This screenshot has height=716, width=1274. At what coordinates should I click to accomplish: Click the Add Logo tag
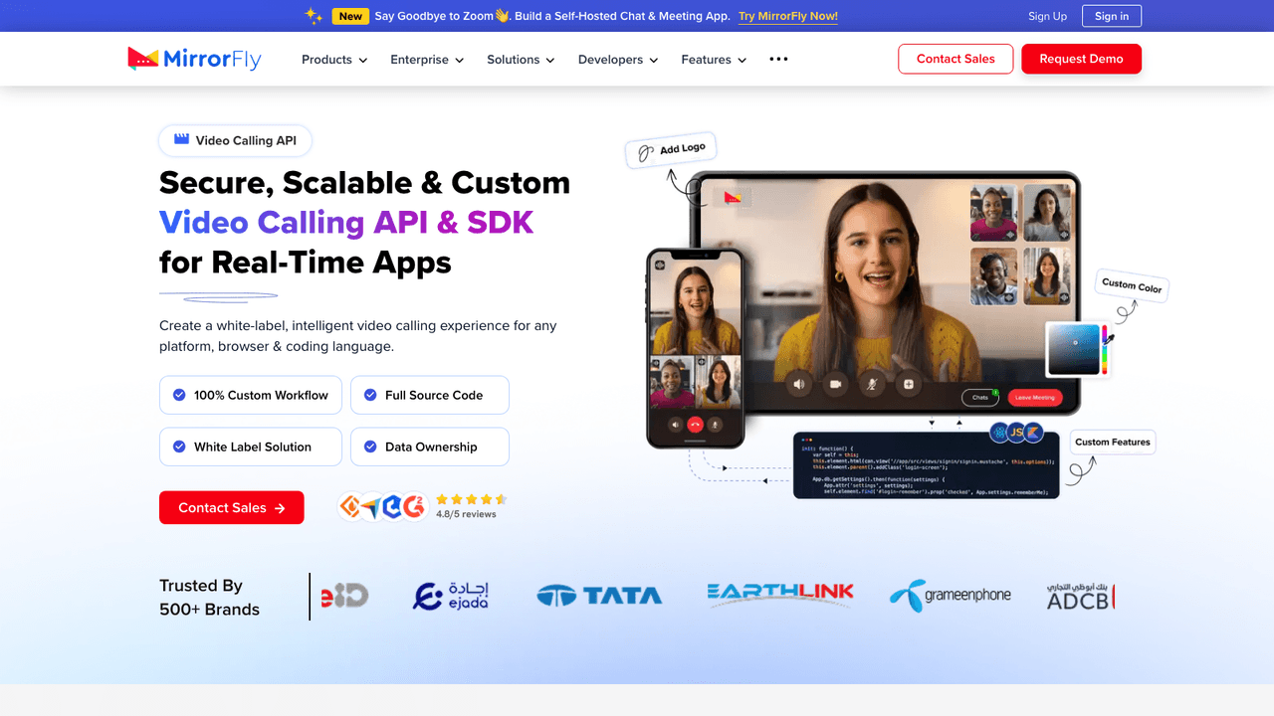tap(671, 151)
